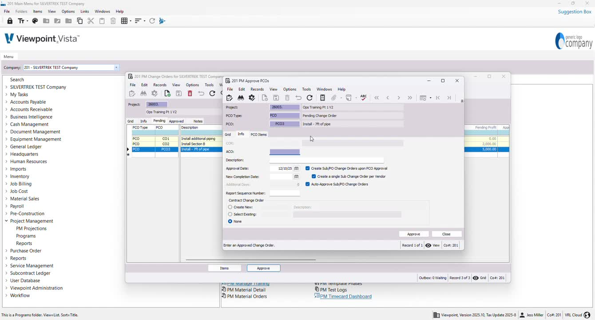Viewport: 595px width, 320px height.
Task: Switch to the PCO Items tab
Action: [x=259, y=134]
